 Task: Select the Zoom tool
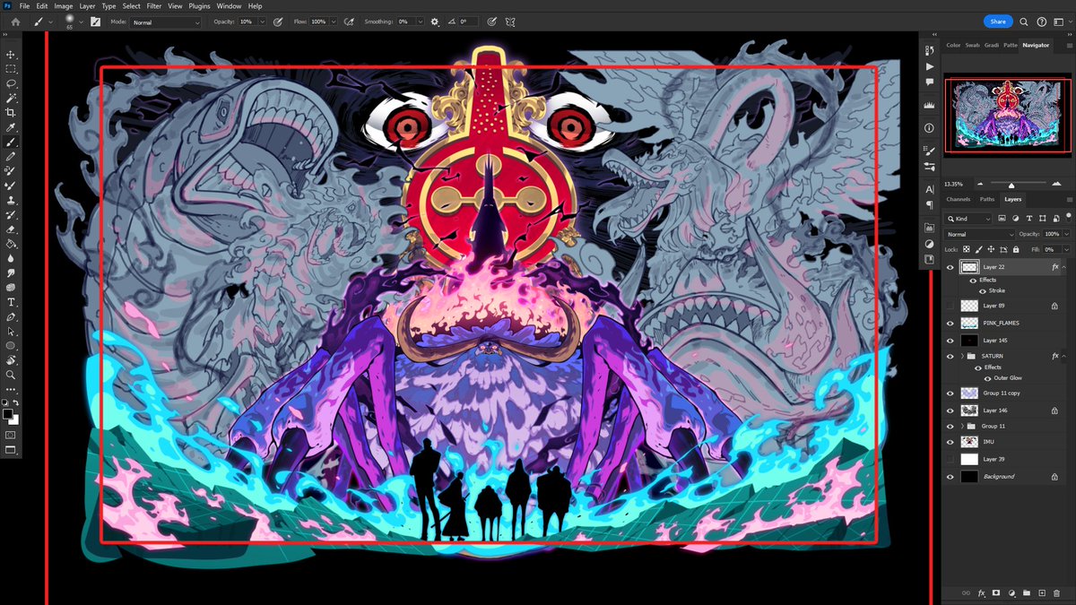coord(11,375)
